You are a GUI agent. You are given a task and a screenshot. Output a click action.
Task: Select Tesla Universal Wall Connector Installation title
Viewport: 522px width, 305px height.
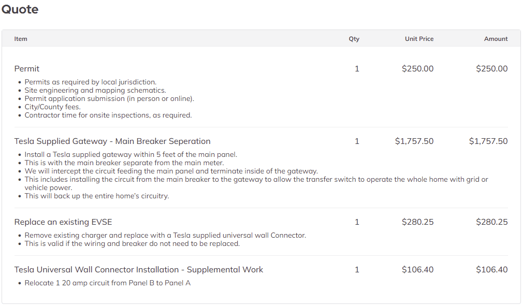click(x=138, y=270)
